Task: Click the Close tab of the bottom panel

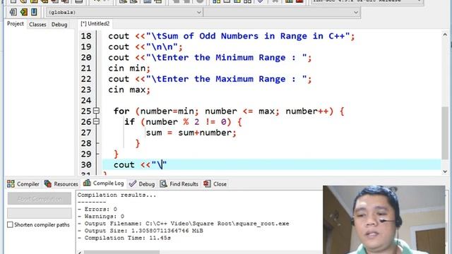Action: pyautogui.click(x=215, y=183)
